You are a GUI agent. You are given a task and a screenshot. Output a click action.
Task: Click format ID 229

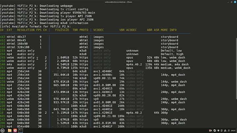(x=3, y=89)
